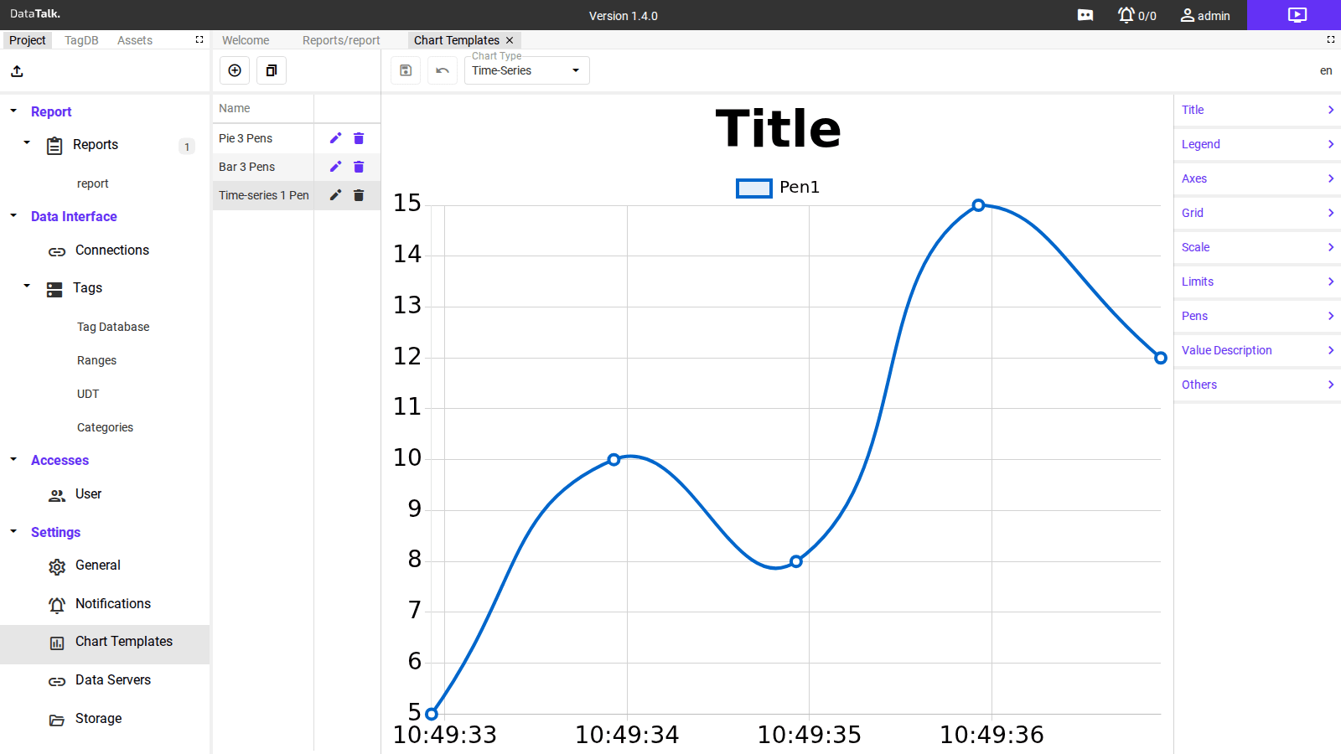1341x754 pixels.
Task: Open the report item under Reports
Action: point(93,183)
